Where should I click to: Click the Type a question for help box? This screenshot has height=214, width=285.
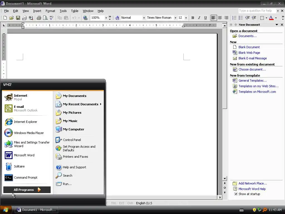point(257,11)
